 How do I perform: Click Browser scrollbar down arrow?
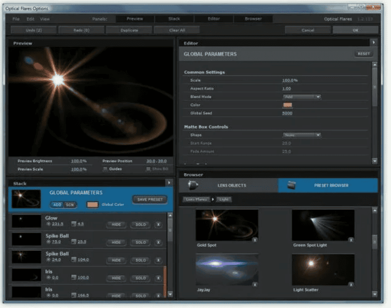(375, 294)
